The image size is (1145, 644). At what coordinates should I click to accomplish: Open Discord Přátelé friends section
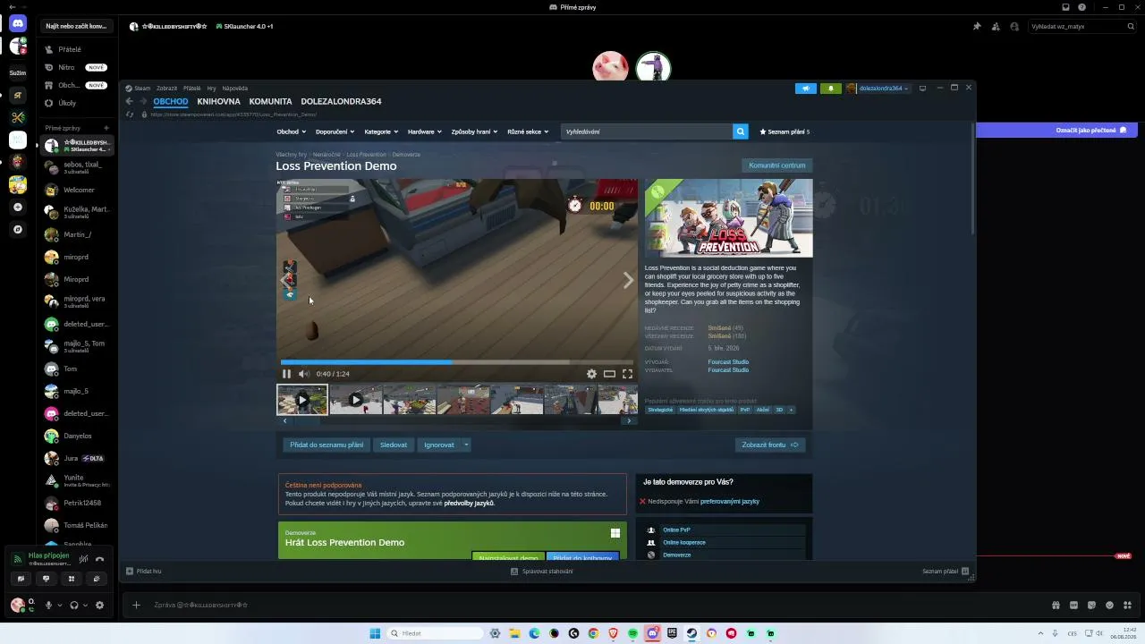click(x=79, y=49)
